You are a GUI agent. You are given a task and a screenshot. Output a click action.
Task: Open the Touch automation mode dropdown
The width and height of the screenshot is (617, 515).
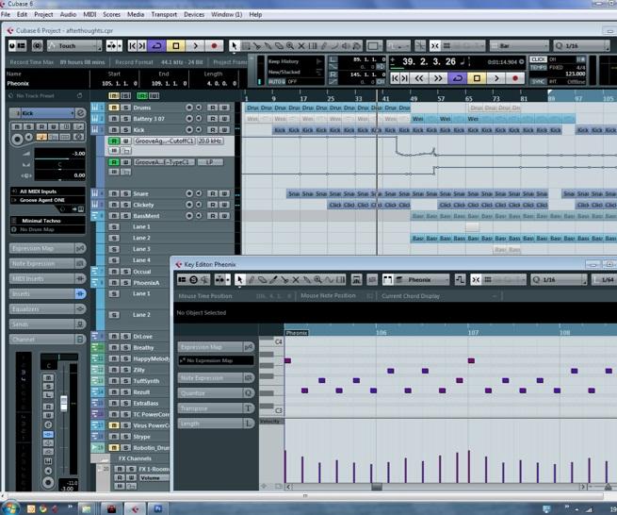(74, 45)
